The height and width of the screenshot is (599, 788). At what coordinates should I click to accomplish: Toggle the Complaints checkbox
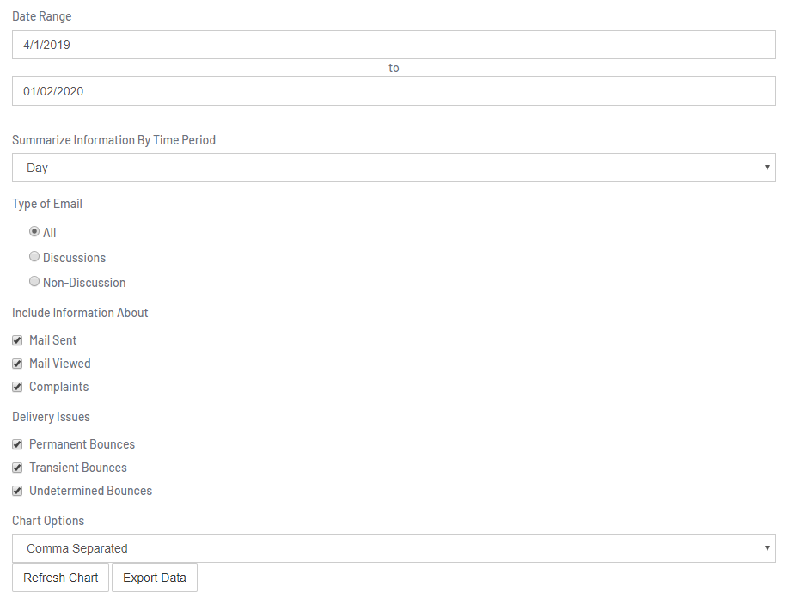17,386
